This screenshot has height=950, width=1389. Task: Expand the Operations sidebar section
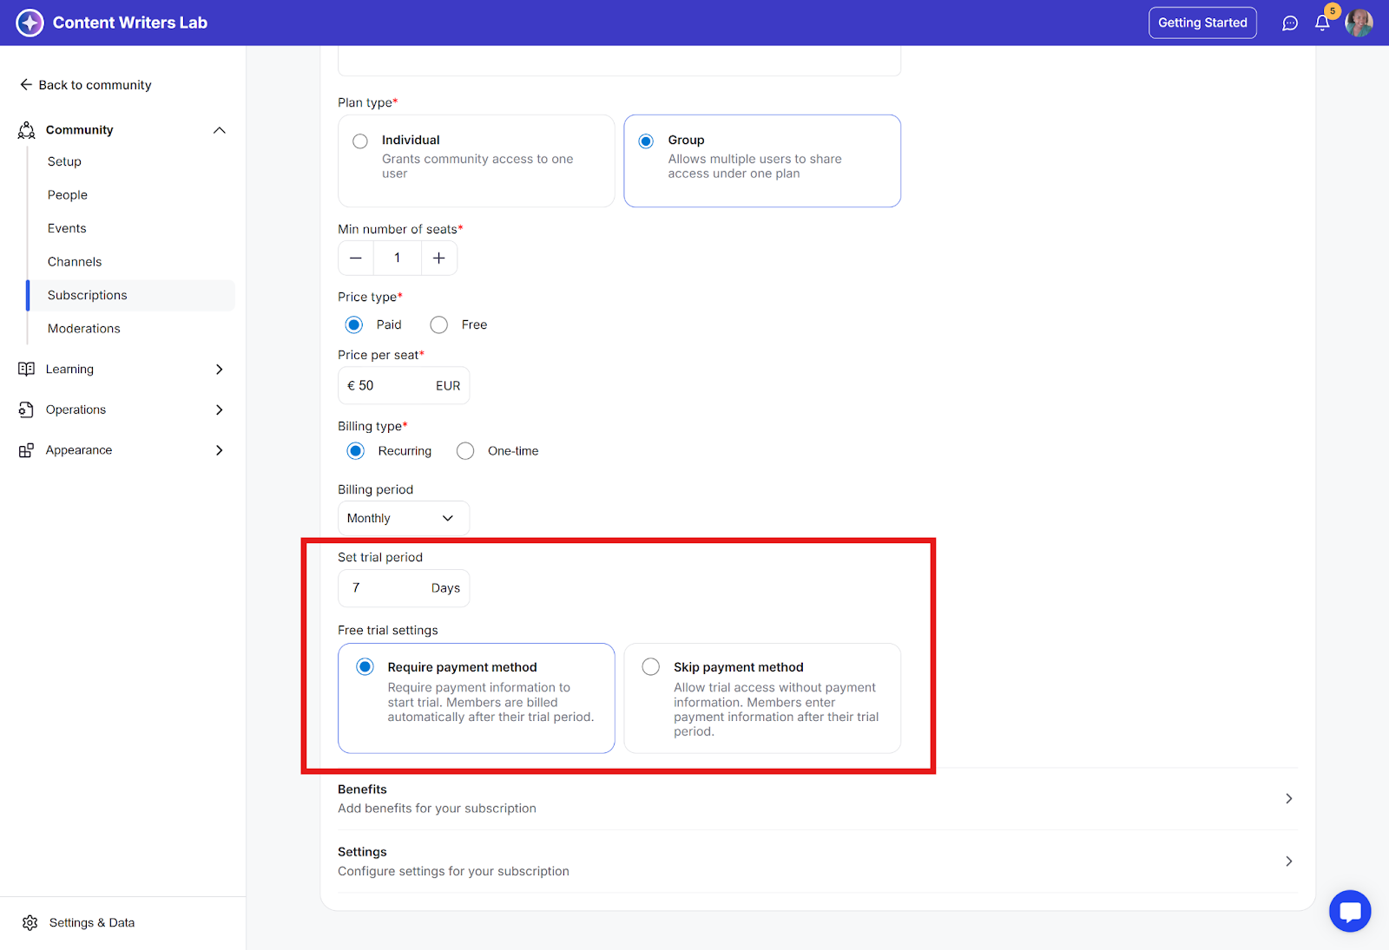point(220,409)
